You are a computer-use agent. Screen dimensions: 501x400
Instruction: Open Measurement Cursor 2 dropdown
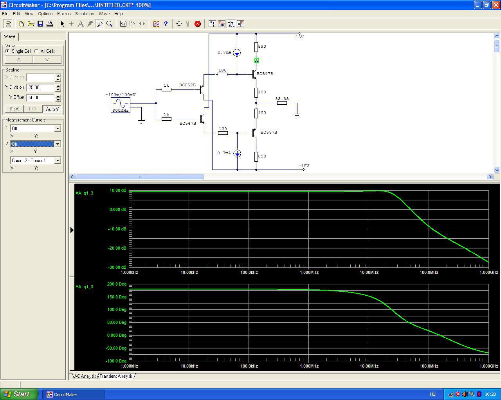pyautogui.click(x=58, y=144)
